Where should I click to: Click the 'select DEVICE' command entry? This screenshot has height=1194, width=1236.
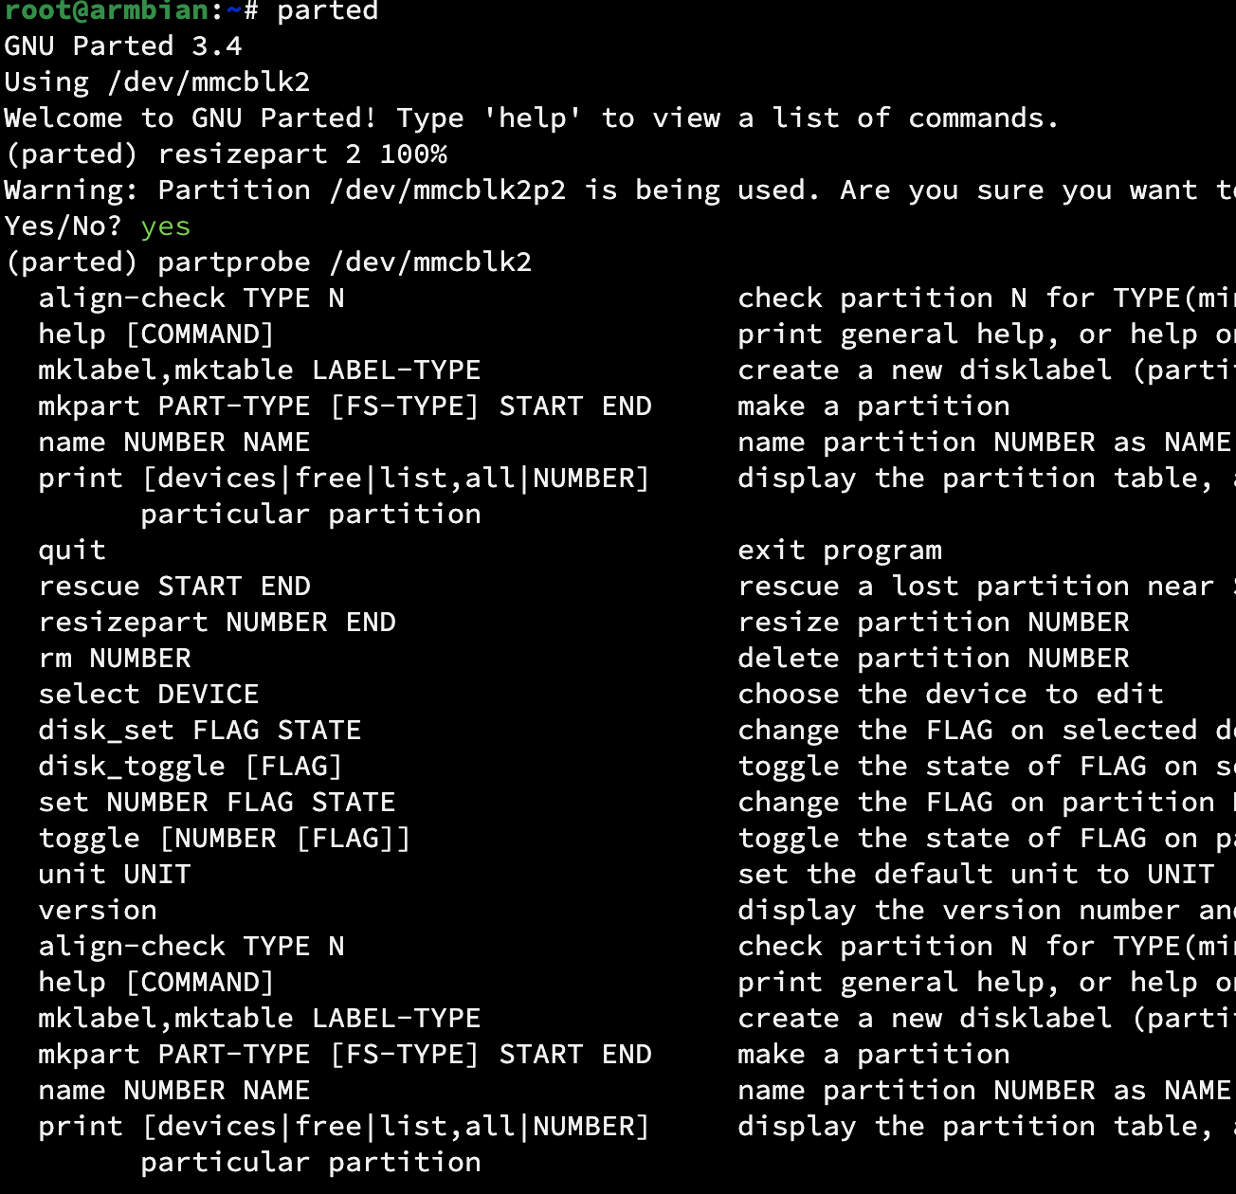[149, 695]
